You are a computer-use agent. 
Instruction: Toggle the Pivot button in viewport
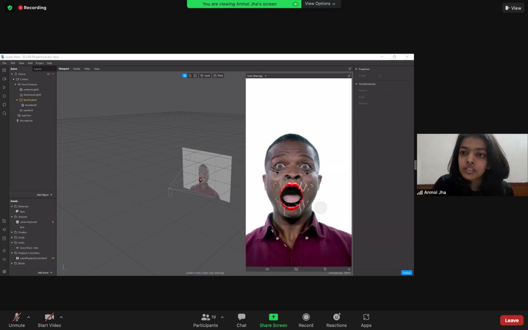tap(219, 76)
